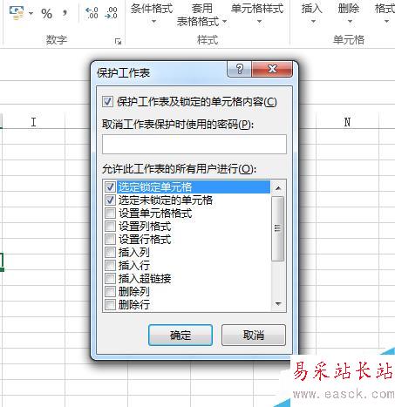
Task: Click permissions list scroll up arrow
Action: pyautogui.click(x=278, y=188)
